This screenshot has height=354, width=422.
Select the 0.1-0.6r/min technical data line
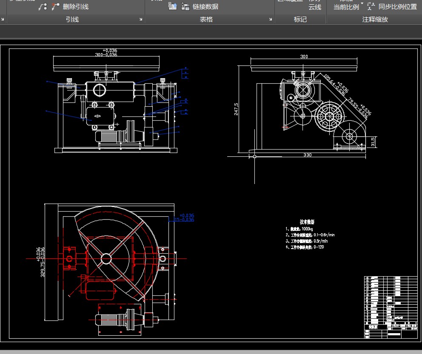(x=310, y=235)
